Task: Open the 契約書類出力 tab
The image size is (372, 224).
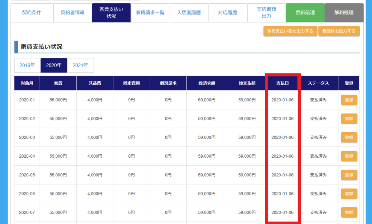Action: [x=266, y=13]
